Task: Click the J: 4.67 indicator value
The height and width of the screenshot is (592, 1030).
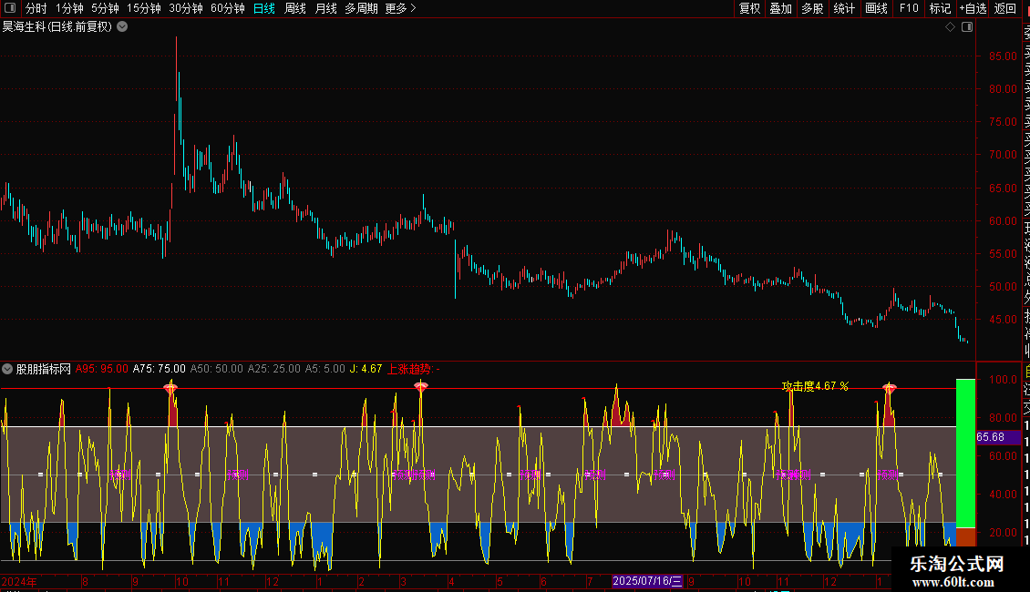Action: pyautogui.click(x=366, y=369)
